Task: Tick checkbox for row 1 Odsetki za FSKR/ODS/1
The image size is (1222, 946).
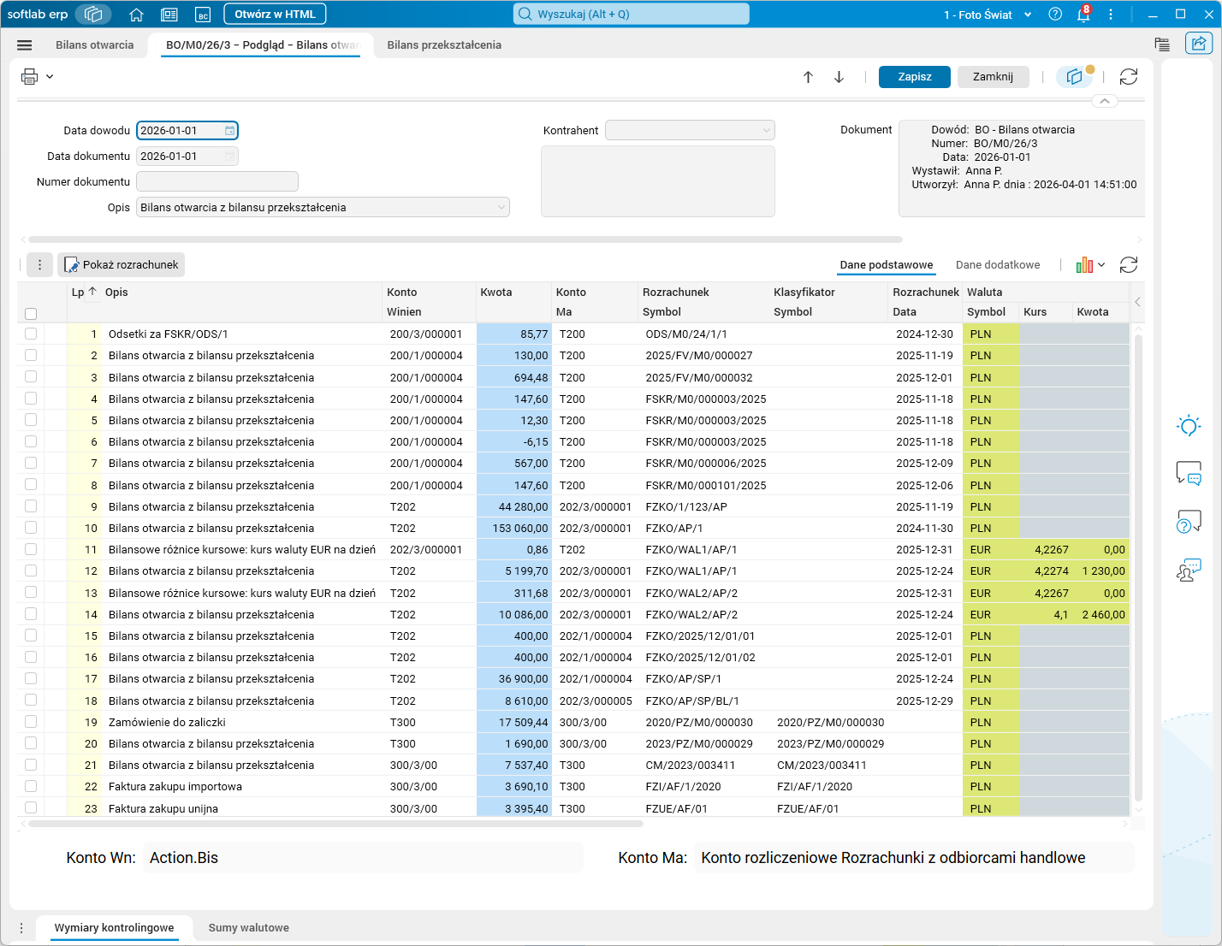Action: click(31, 334)
